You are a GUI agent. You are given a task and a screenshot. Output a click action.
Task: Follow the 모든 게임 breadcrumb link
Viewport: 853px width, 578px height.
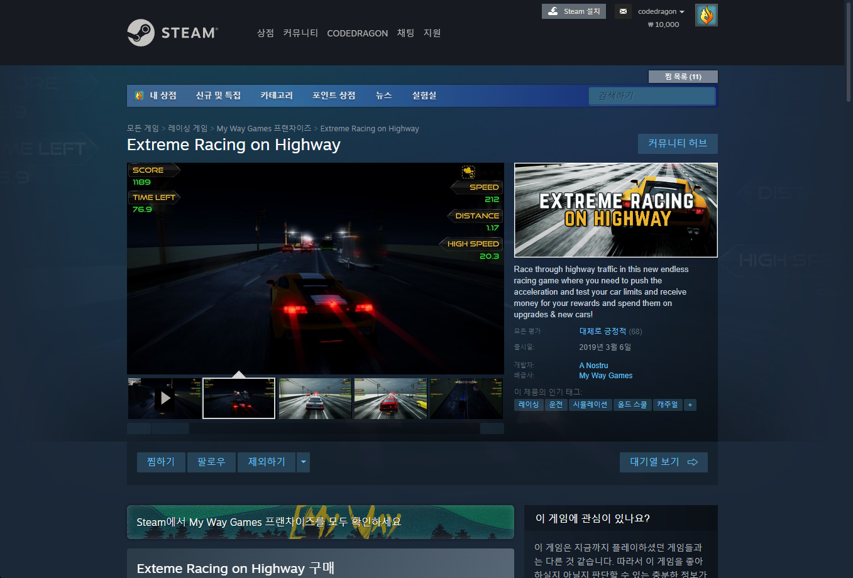(x=143, y=128)
